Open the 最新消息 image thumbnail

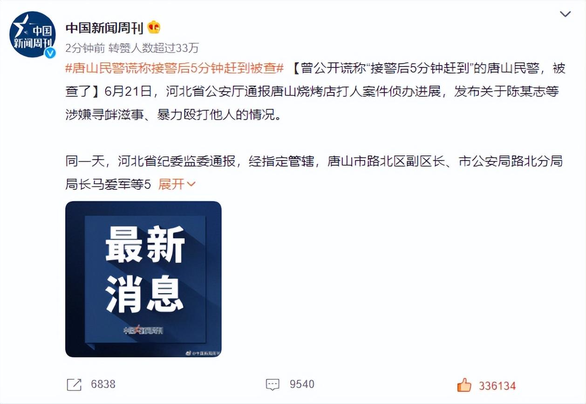pos(143,279)
